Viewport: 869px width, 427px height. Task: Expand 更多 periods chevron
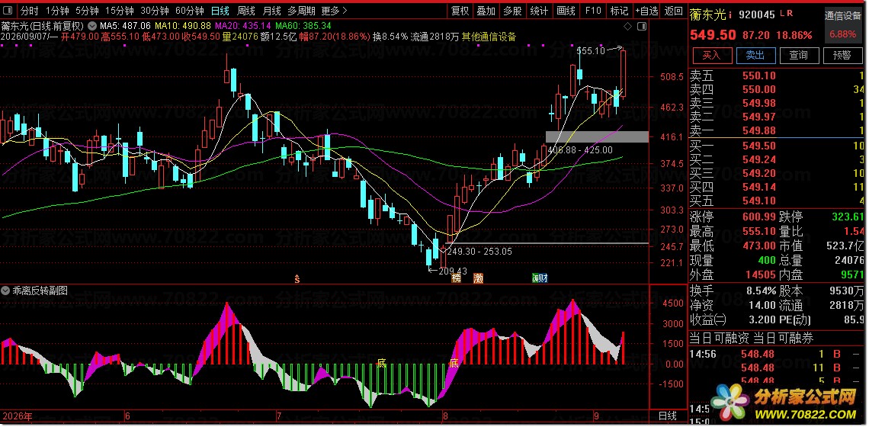345,11
